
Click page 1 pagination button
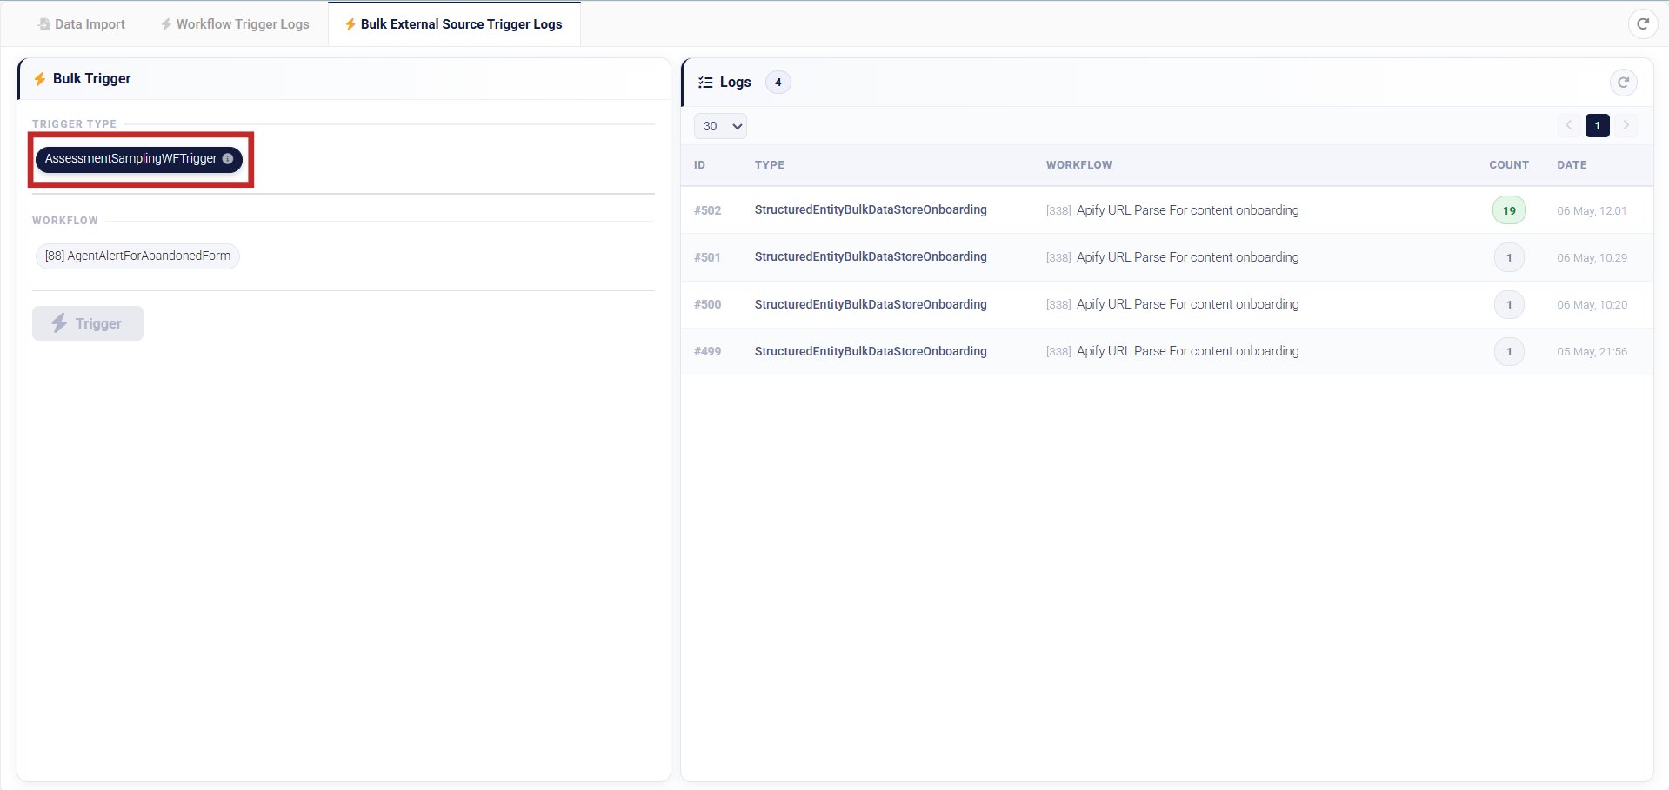[1598, 125]
